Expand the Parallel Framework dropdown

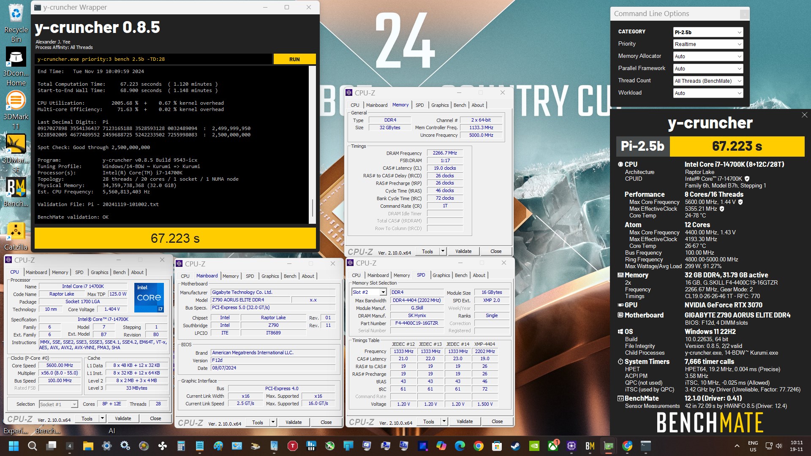pos(708,68)
